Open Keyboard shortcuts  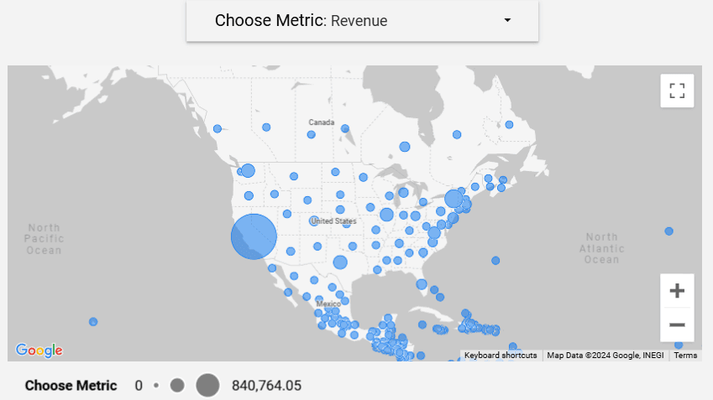pyautogui.click(x=501, y=356)
